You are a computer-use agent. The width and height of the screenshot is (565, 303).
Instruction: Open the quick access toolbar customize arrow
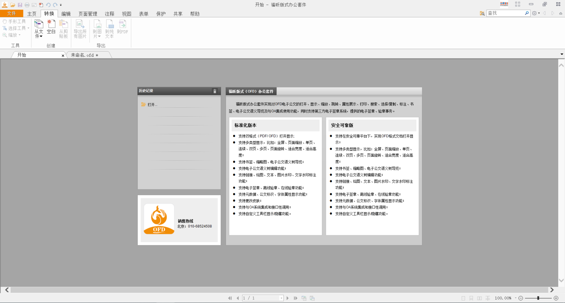coord(61,5)
